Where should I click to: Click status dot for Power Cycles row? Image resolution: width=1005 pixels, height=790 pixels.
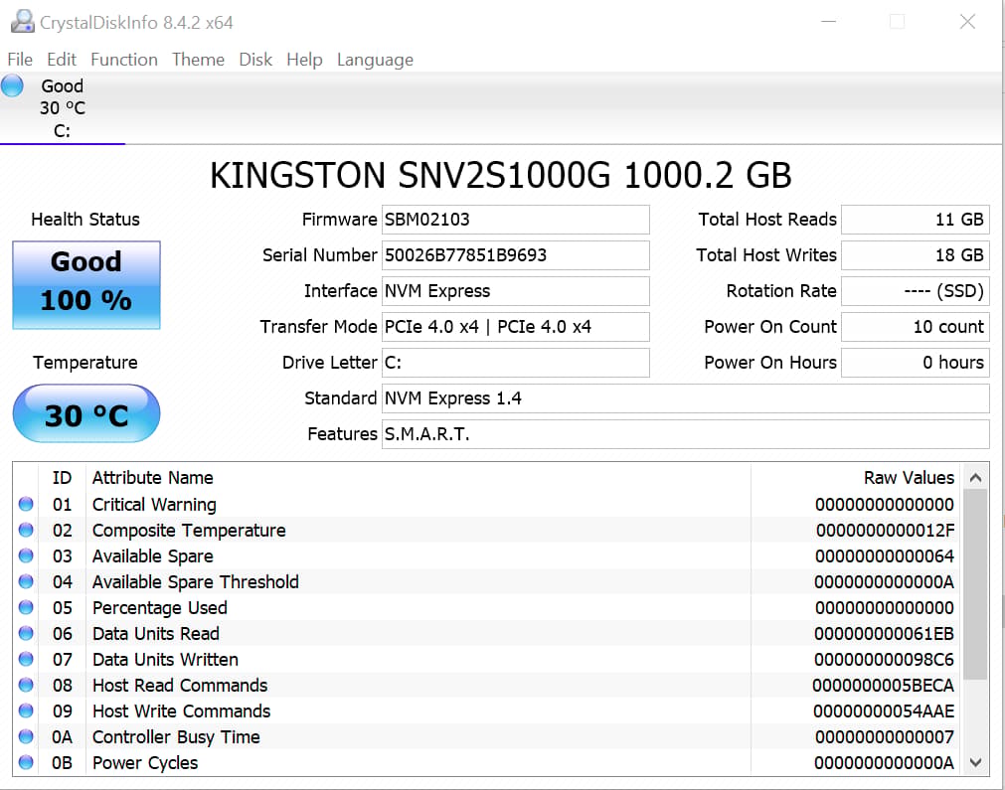26,762
